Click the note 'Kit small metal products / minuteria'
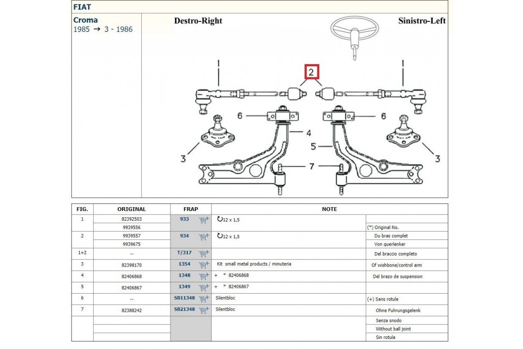 pos(254,264)
